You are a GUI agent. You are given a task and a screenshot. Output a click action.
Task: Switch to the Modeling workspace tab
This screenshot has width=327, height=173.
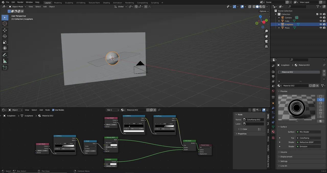tap(58, 3)
